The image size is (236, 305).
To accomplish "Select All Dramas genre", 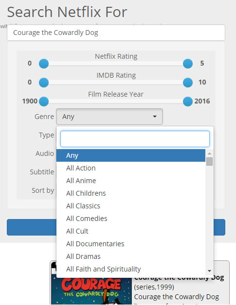I will [131, 256].
